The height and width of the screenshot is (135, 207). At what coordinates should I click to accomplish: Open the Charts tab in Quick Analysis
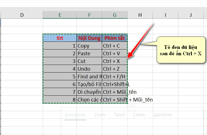(x=100, y=115)
